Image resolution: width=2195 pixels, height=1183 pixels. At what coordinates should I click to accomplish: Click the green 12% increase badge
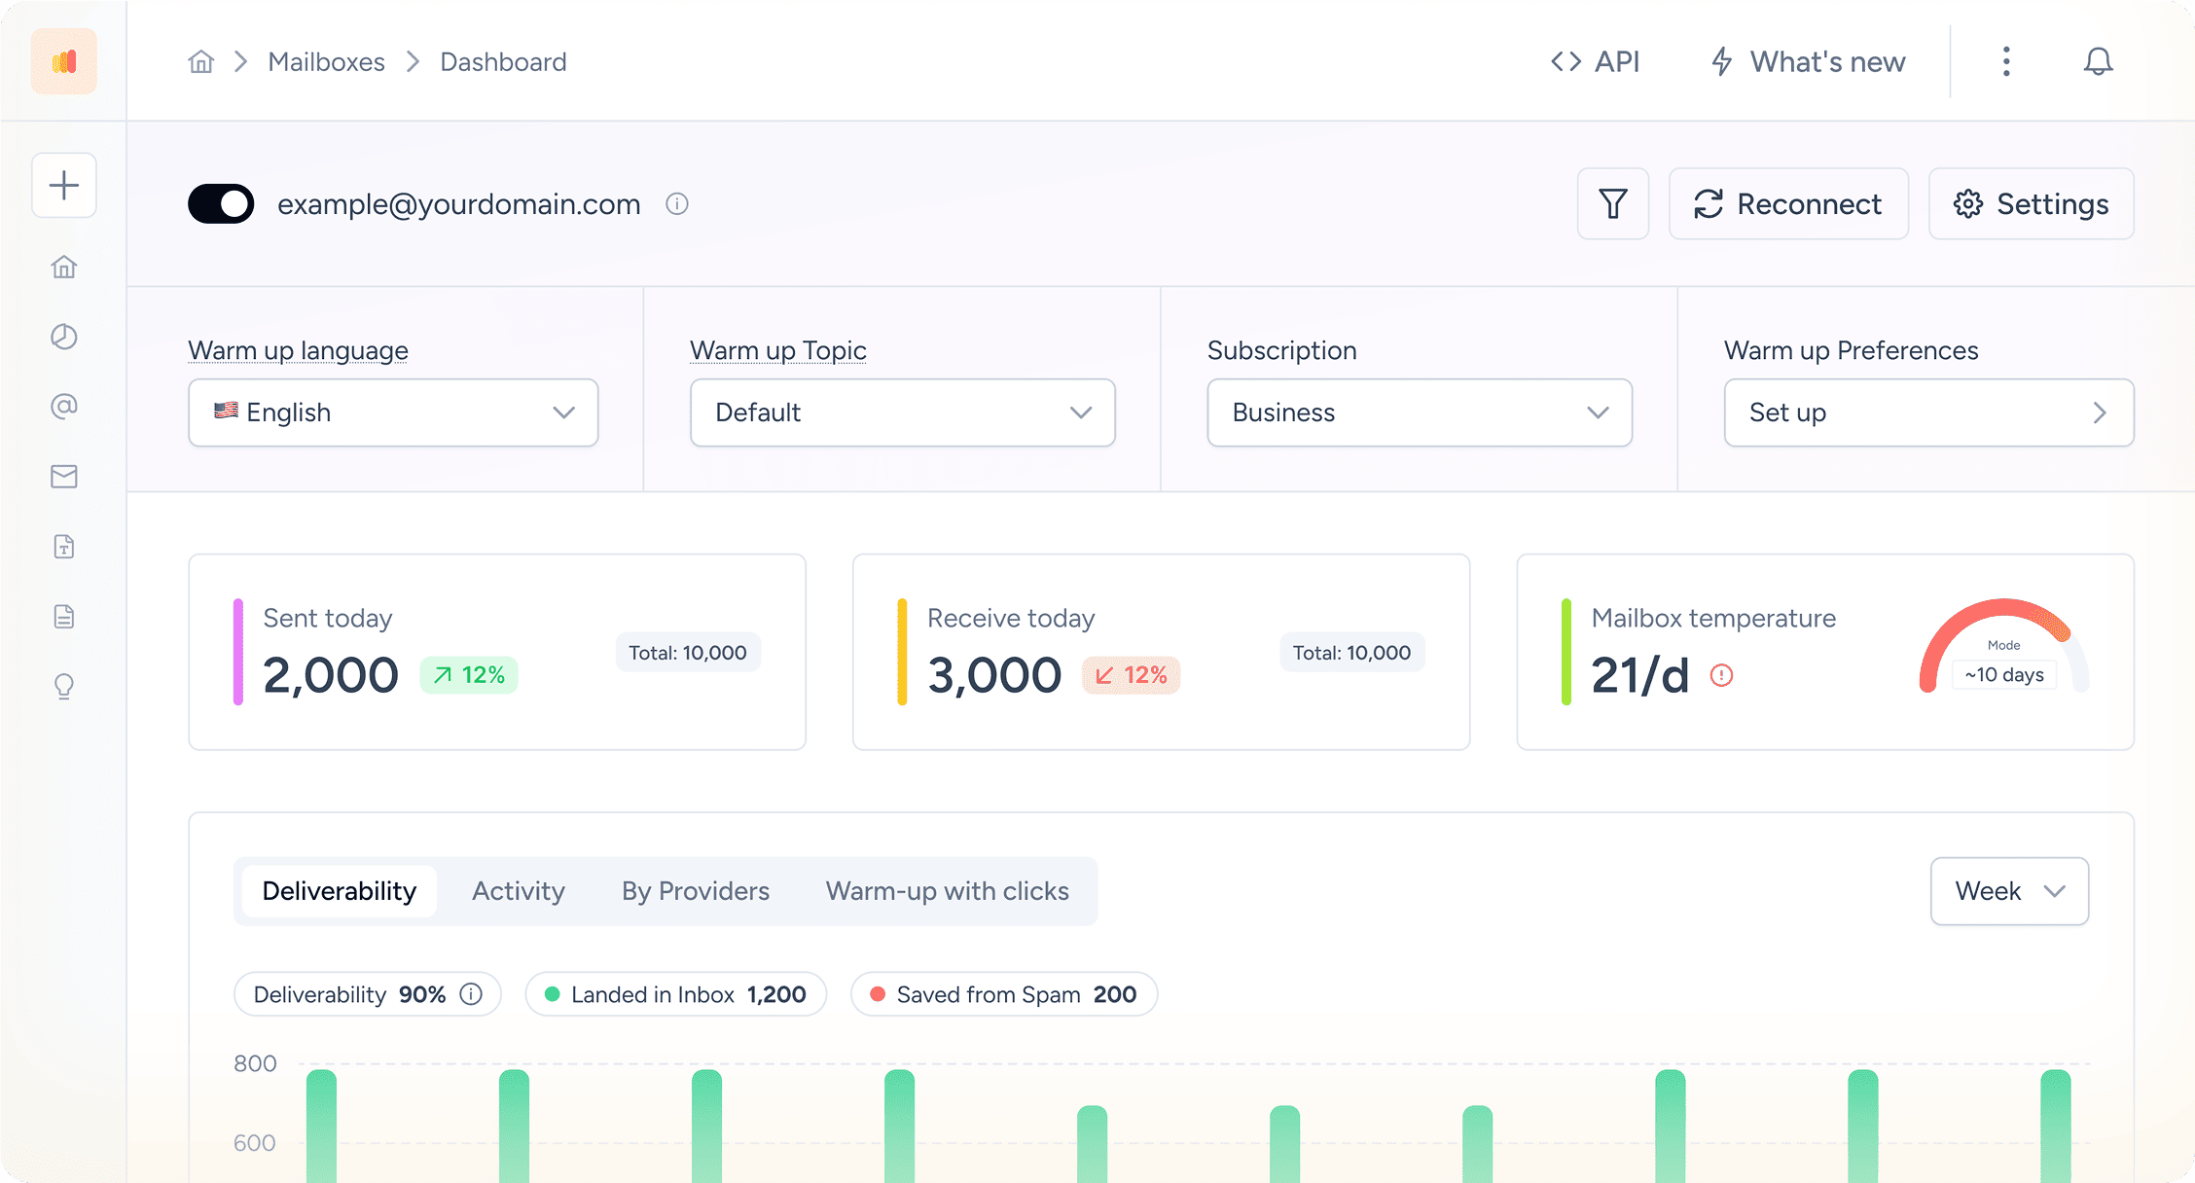pos(469,675)
